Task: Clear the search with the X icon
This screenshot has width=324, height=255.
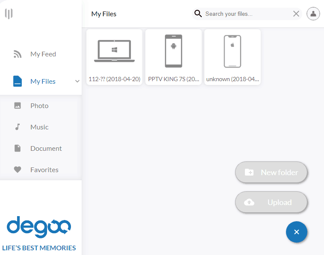Action: tap(296, 14)
